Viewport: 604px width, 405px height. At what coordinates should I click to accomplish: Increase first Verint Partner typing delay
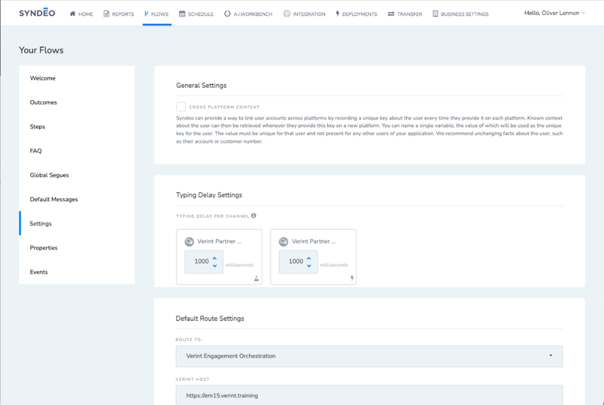[214, 258]
